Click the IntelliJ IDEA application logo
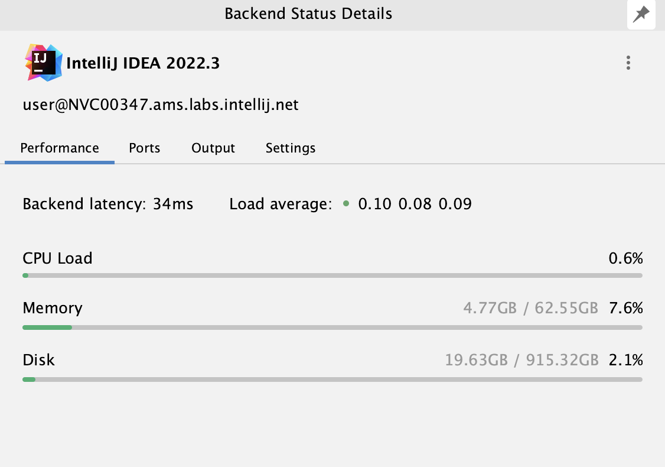 click(x=43, y=62)
